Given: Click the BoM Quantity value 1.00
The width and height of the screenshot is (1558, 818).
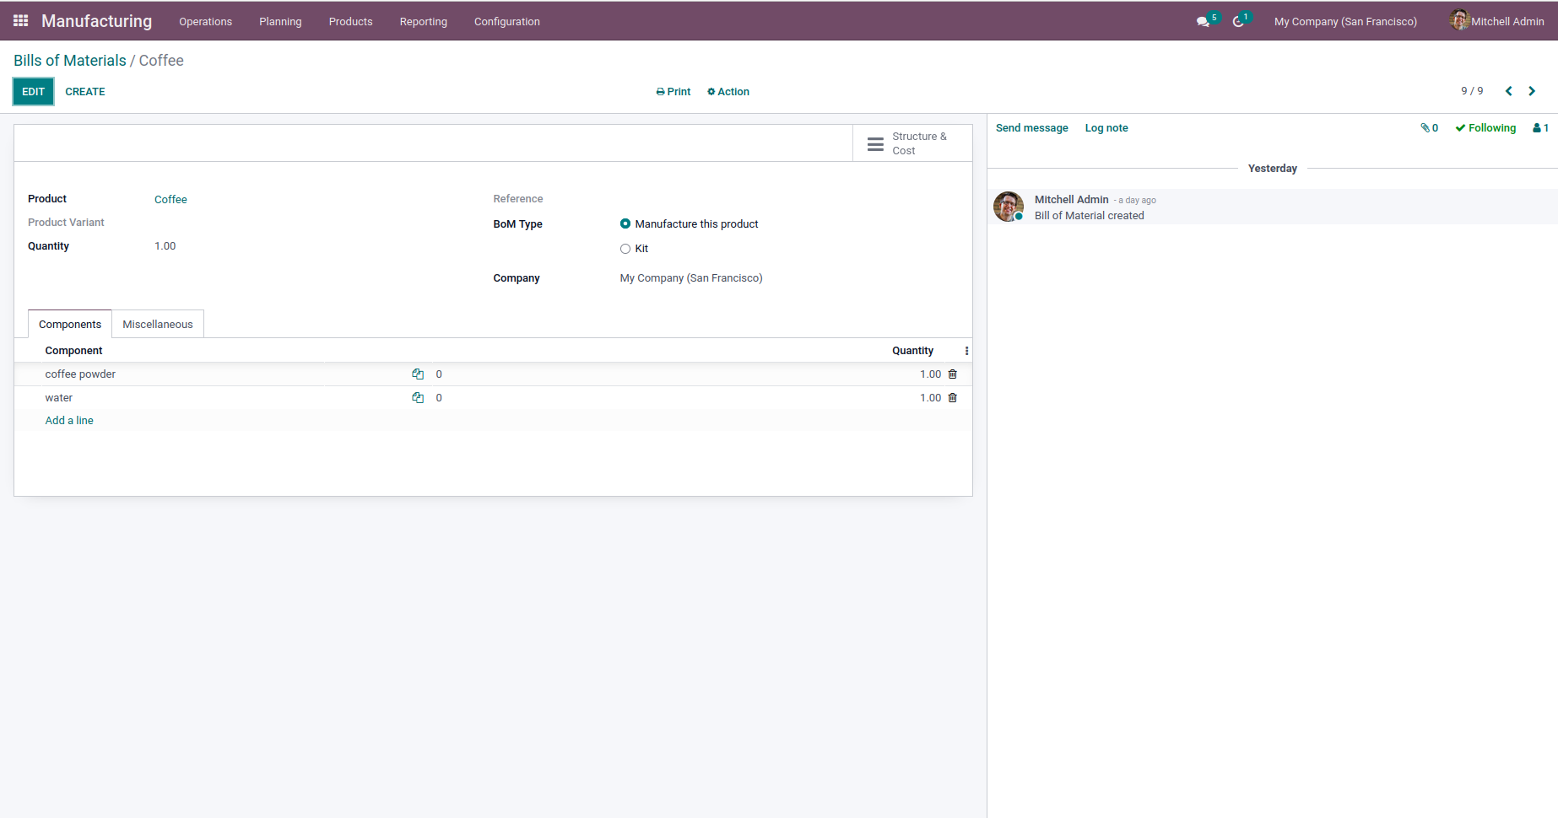Looking at the screenshot, I should tap(165, 246).
